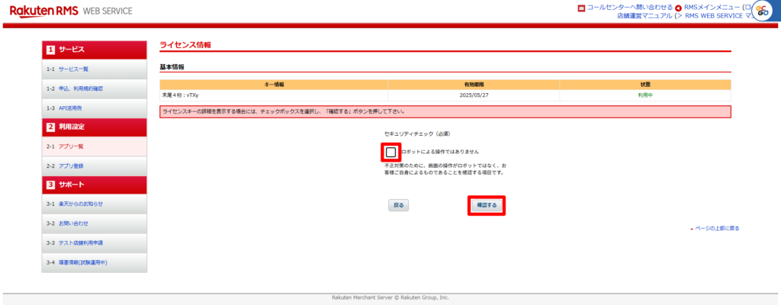781x305 pixels.
Task: Click コールセンターへ問い合わせる link
Action: tap(630, 8)
